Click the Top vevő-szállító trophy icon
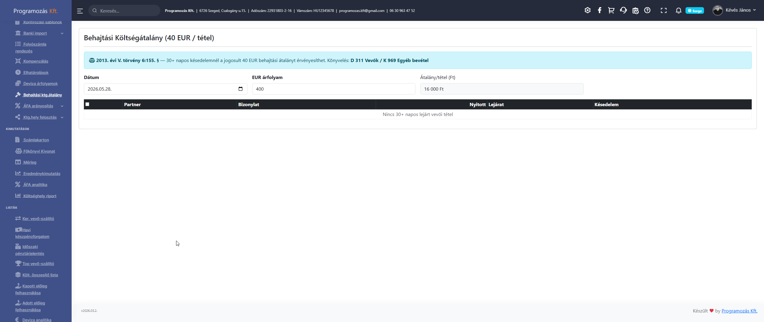The image size is (764, 322). point(18,264)
